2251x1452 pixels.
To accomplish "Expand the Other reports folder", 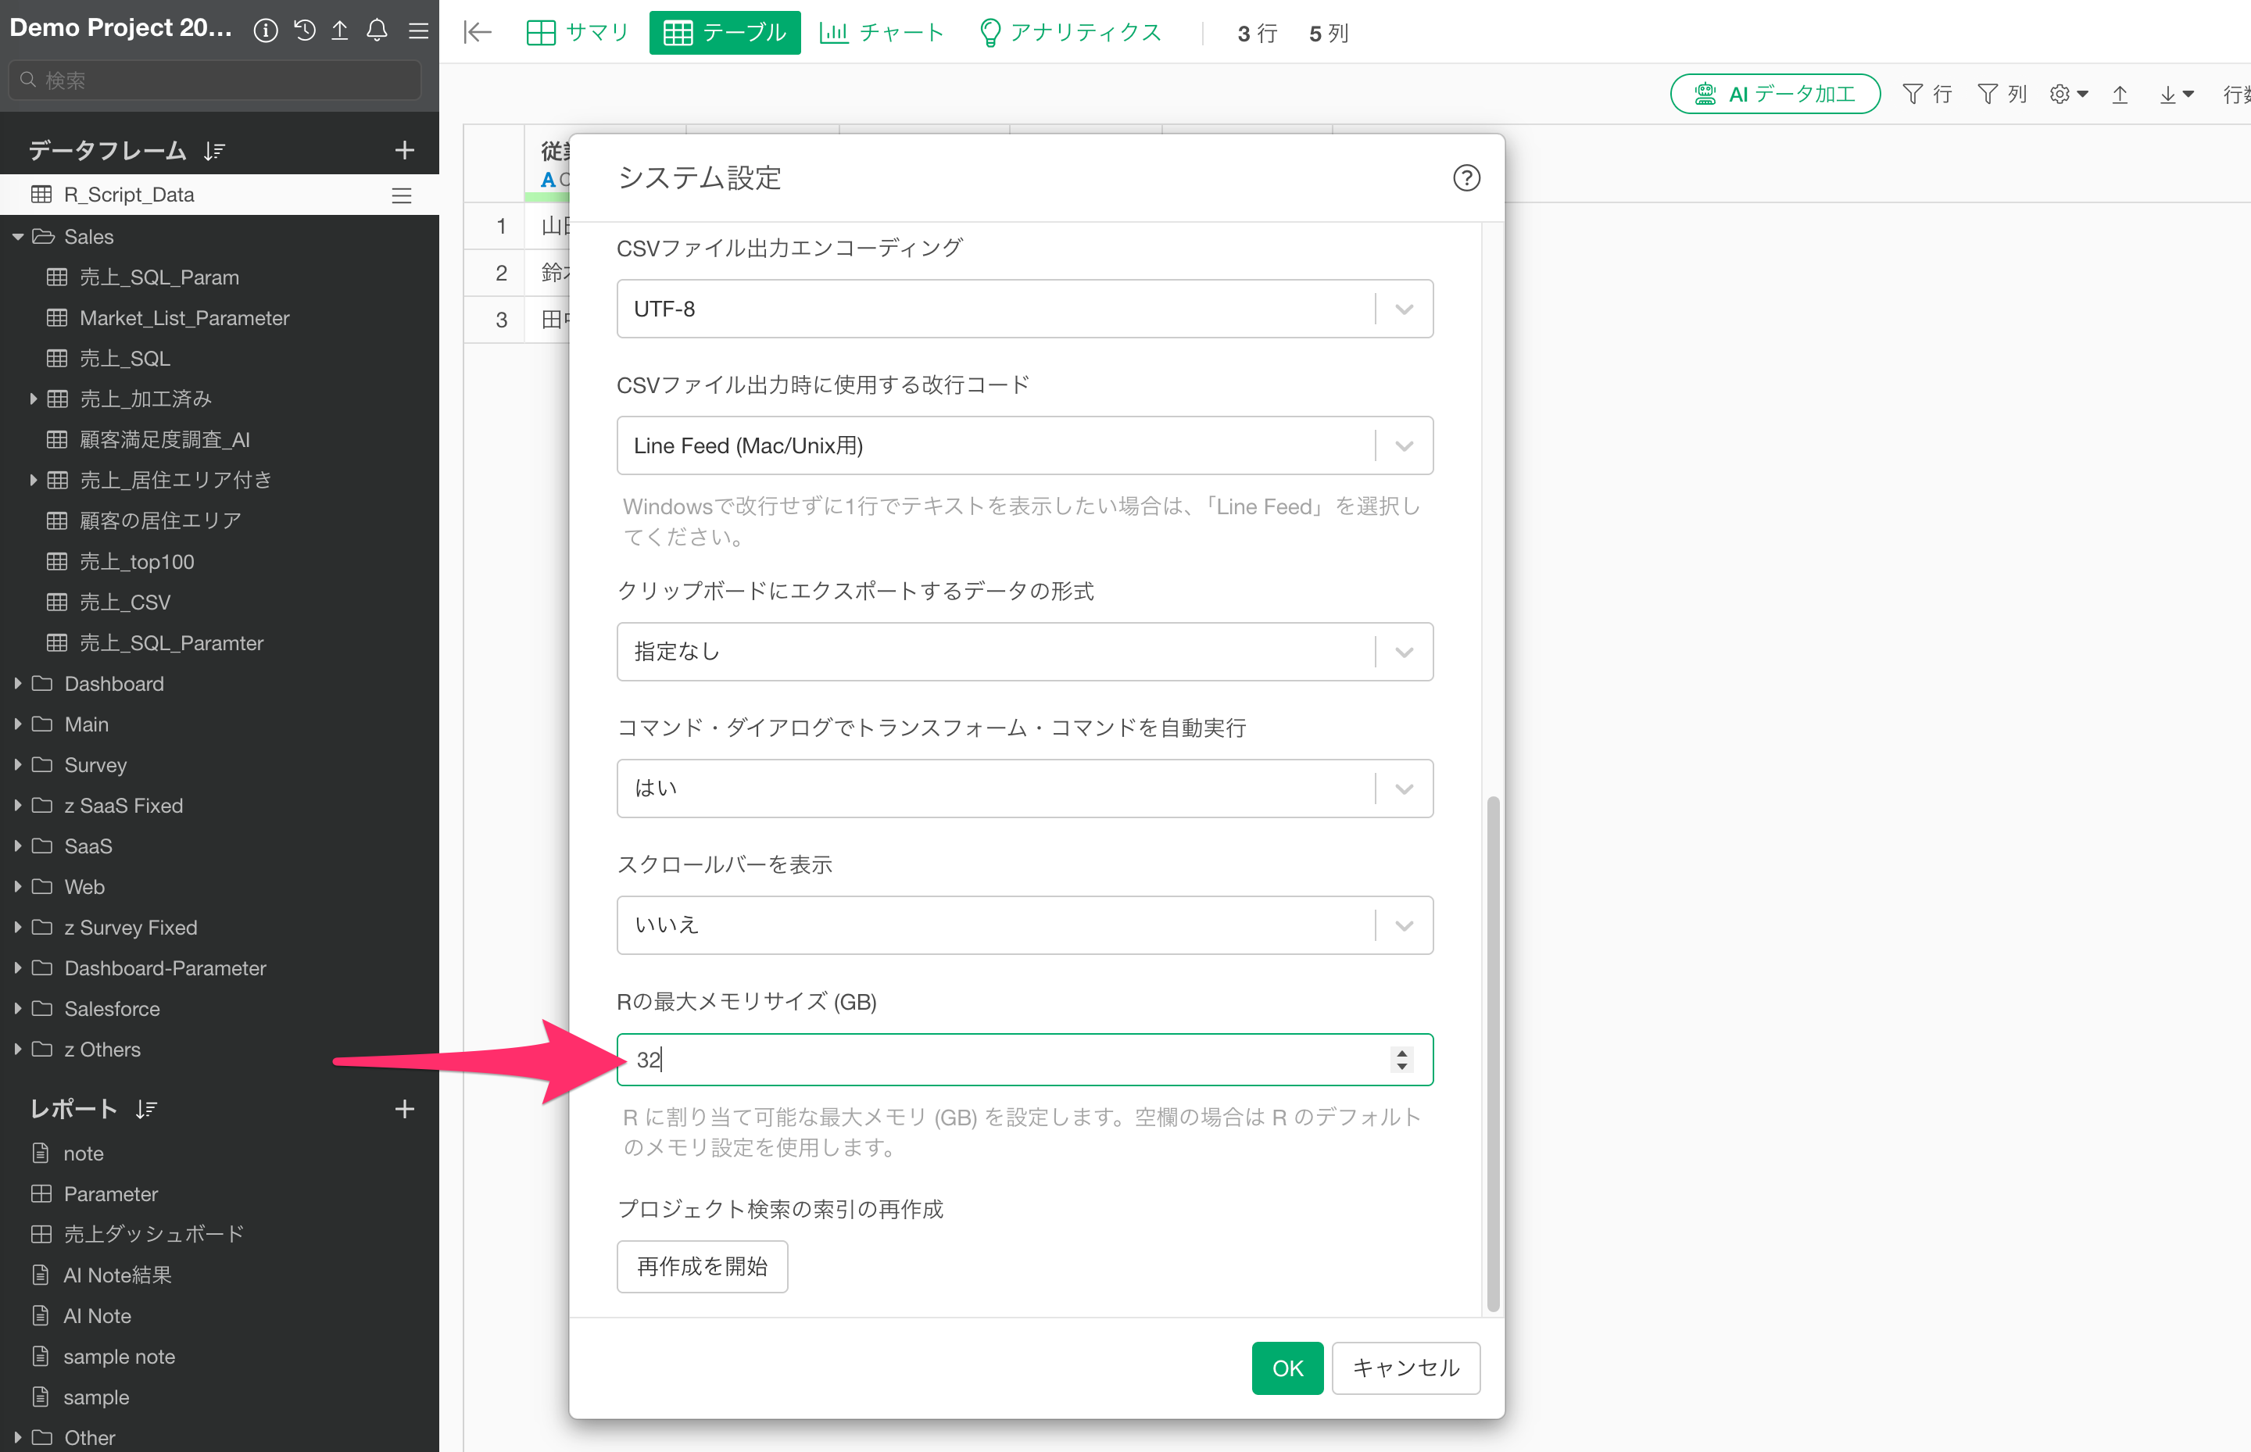I will (17, 1438).
